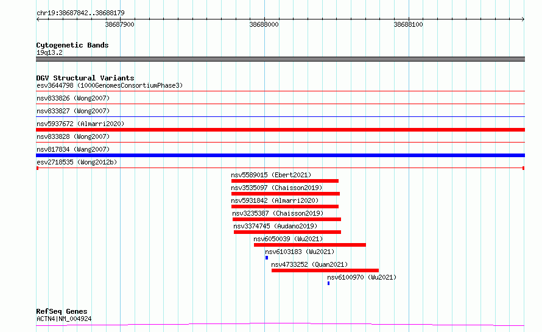Click the red bar under nsv3374745
The height and width of the screenshot is (332, 542).
coord(287,232)
